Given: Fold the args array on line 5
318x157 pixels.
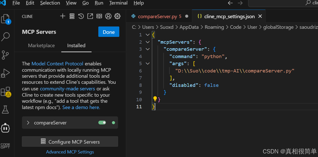Looking at the screenshot, I should [148, 64].
